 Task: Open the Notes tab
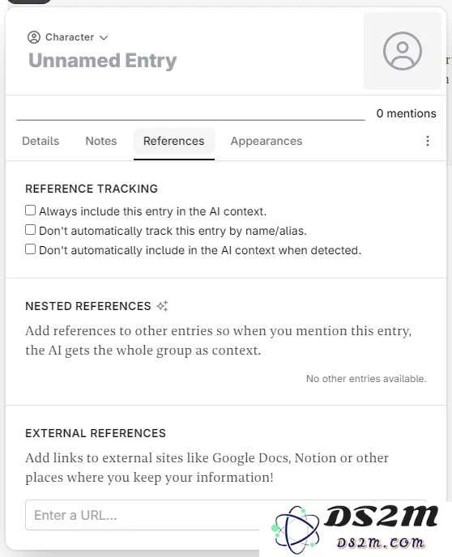point(101,141)
